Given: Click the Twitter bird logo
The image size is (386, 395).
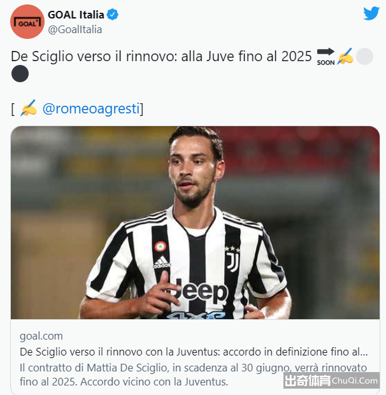Looking at the screenshot, I should tap(371, 13).
